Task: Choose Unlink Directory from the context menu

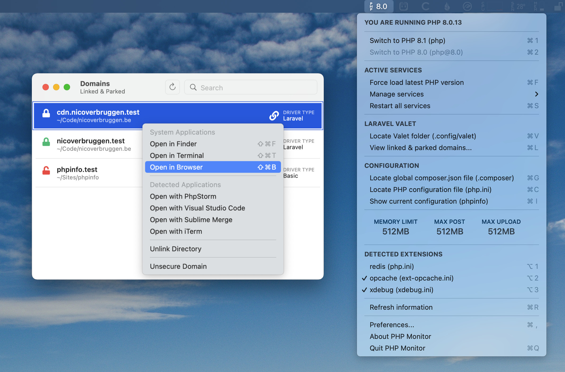Action: [x=213, y=249]
